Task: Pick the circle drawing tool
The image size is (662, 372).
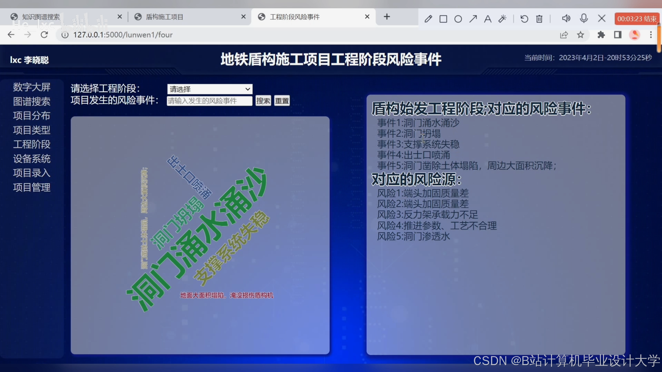Action: 458,19
